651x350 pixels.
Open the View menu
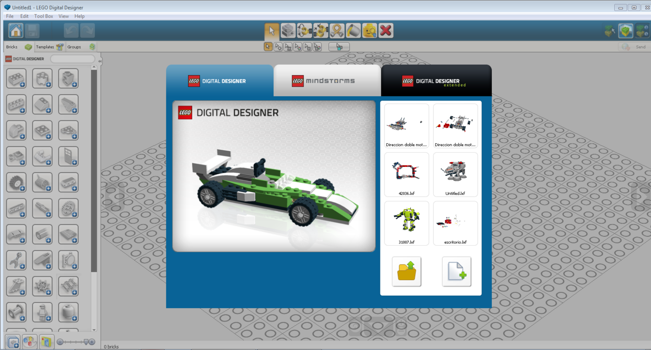pyautogui.click(x=63, y=16)
